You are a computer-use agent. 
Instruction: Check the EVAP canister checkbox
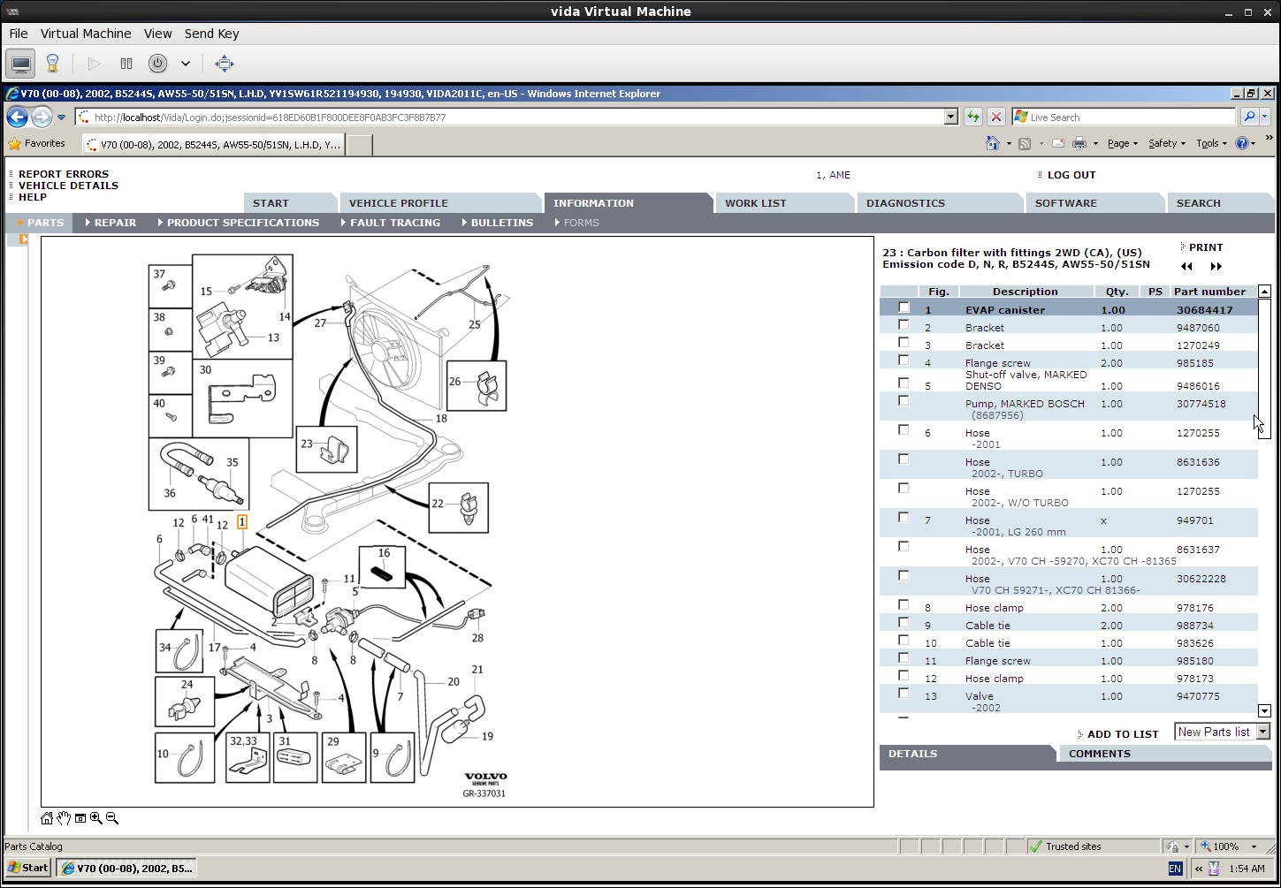[904, 307]
